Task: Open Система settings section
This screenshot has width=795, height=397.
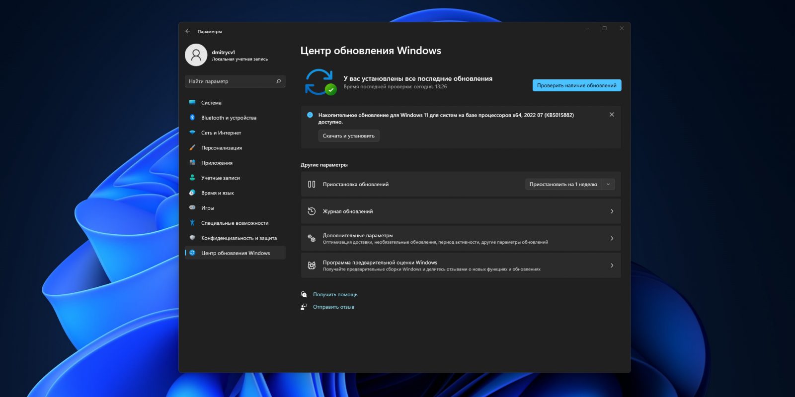Action: coord(235,103)
